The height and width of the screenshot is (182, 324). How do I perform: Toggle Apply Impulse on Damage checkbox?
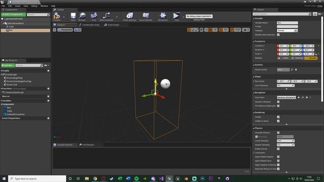pos(278,165)
